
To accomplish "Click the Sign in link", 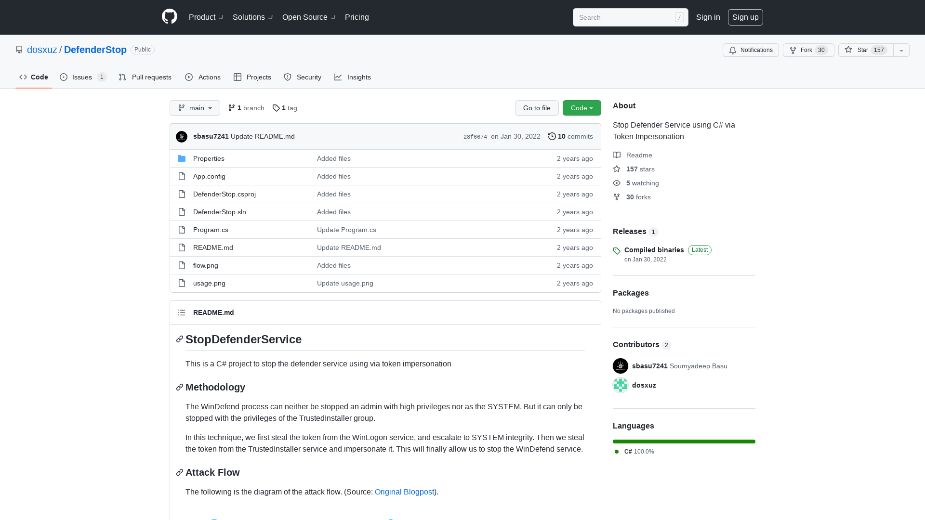I will (708, 17).
